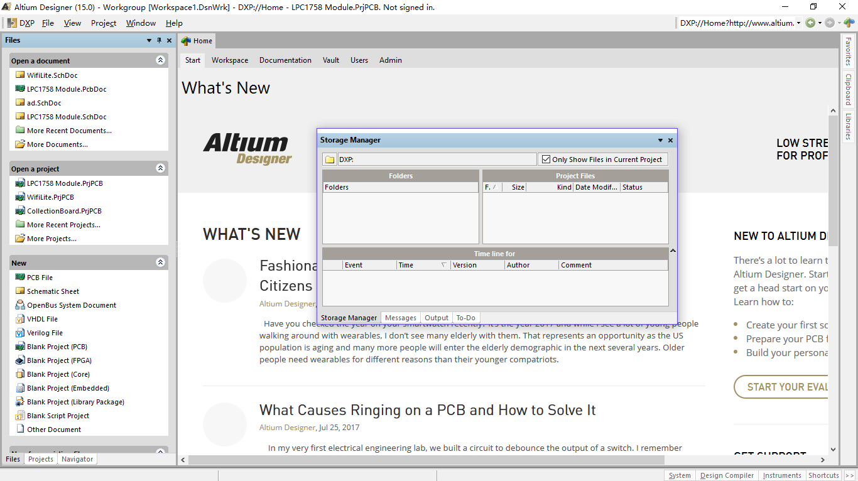This screenshot has height=481, width=858.
Task: Click the More Projects folder icon
Action: click(20, 239)
